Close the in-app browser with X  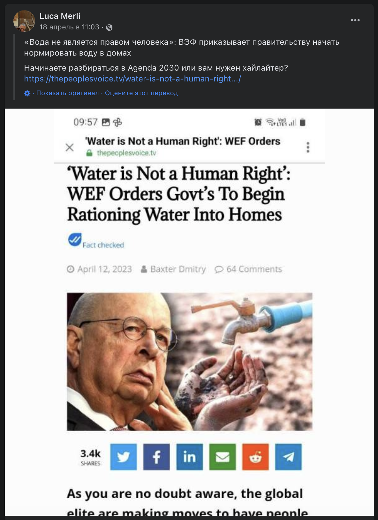point(70,147)
